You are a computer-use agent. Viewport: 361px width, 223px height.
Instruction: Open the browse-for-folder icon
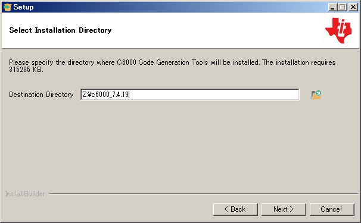click(316, 95)
